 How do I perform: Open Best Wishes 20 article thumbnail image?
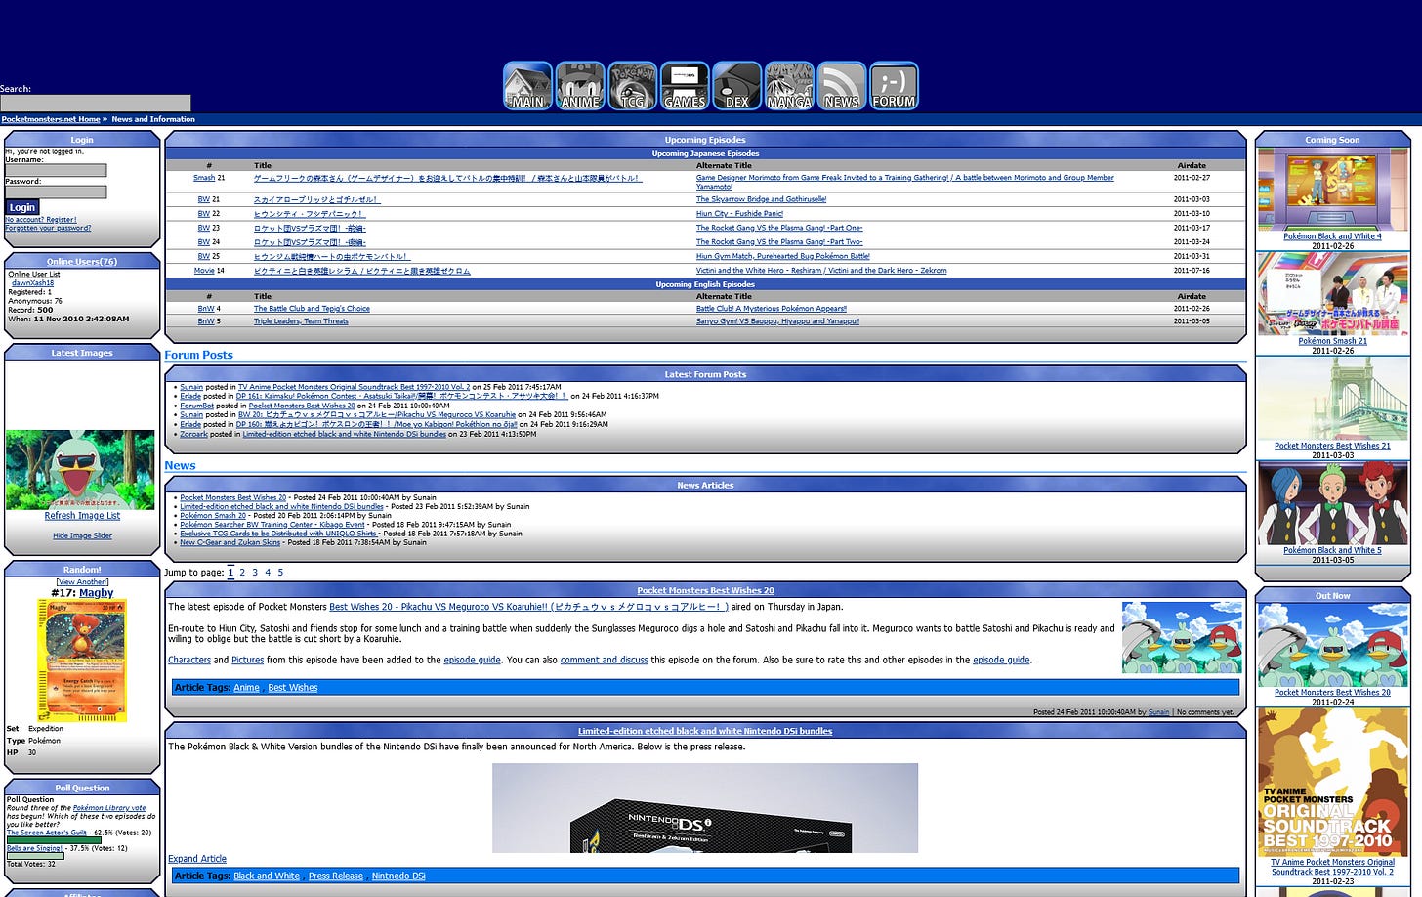pyautogui.click(x=1181, y=638)
